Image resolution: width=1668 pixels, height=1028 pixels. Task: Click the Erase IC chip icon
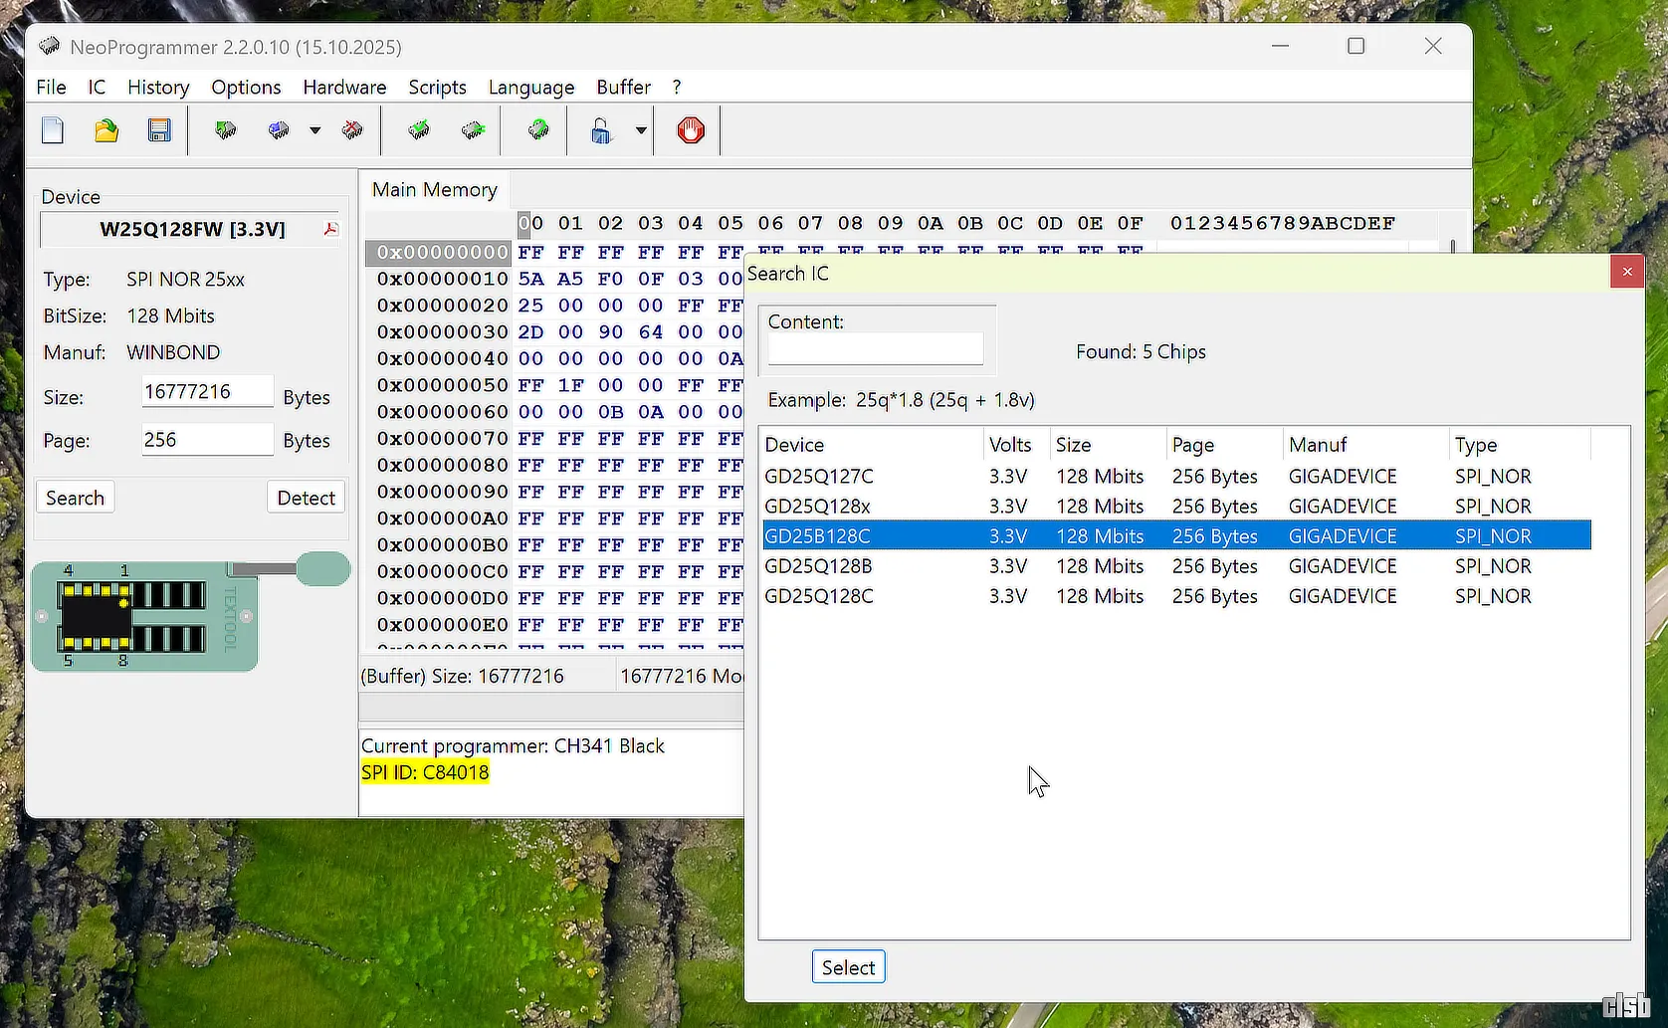(x=352, y=130)
